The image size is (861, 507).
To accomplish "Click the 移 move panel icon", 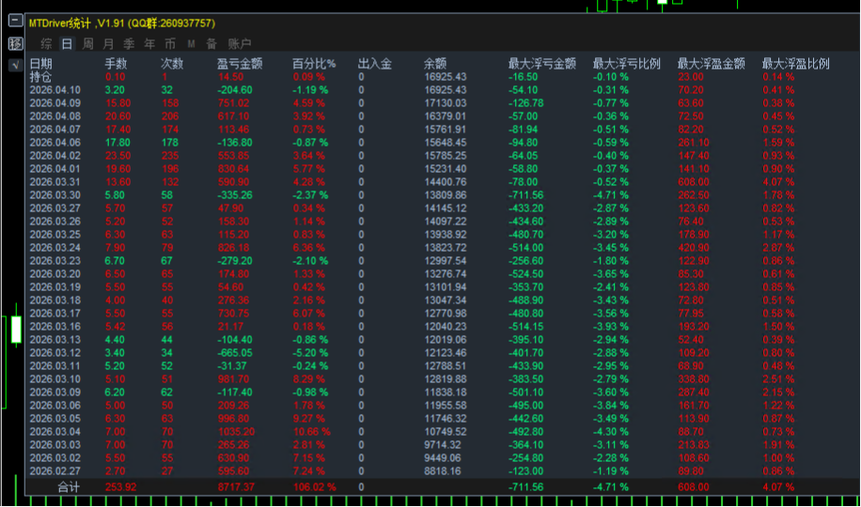I will 15,43.
